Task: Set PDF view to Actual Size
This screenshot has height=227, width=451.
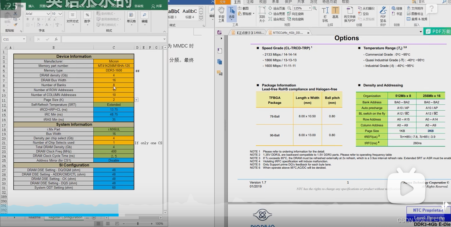Action: [262, 14]
